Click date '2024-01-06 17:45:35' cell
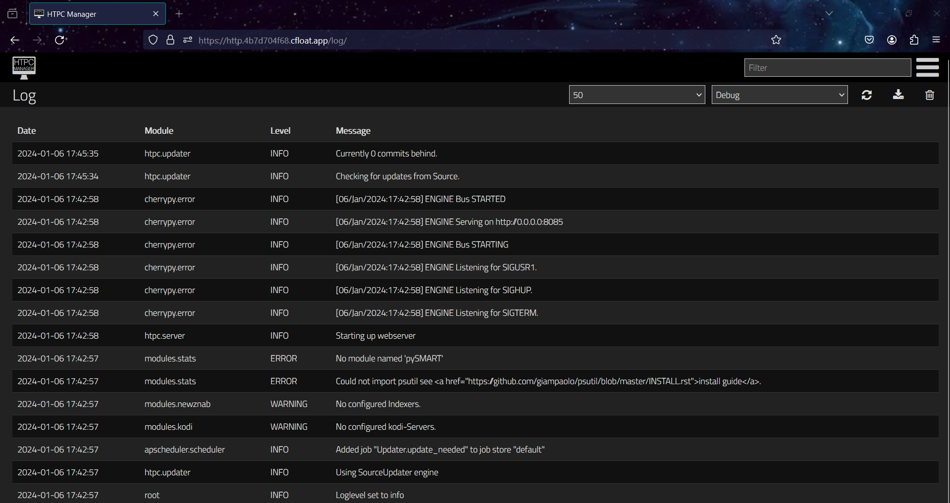The height and width of the screenshot is (503, 950). coord(58,153)
